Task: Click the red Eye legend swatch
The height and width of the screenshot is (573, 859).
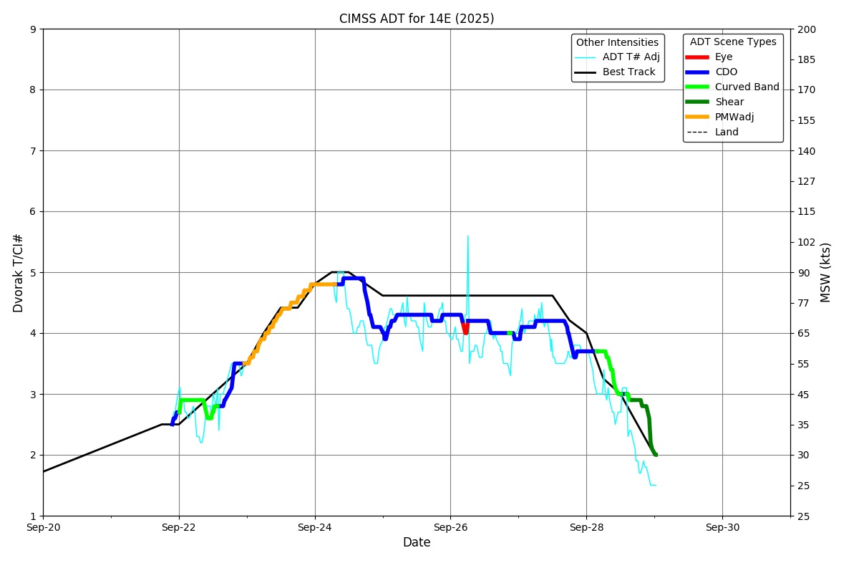Action: 697,57
